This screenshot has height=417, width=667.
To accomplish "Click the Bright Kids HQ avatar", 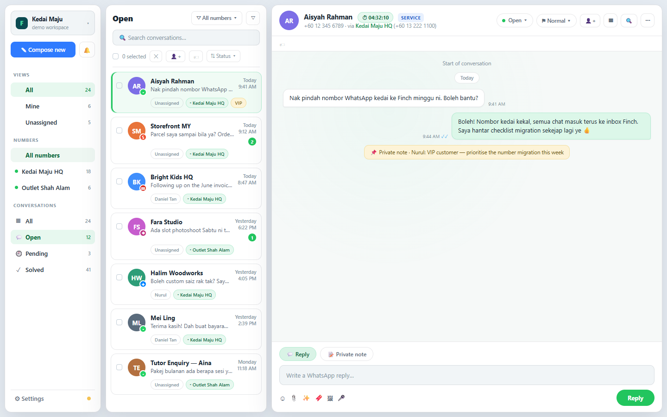I will [x=137, y=182].
